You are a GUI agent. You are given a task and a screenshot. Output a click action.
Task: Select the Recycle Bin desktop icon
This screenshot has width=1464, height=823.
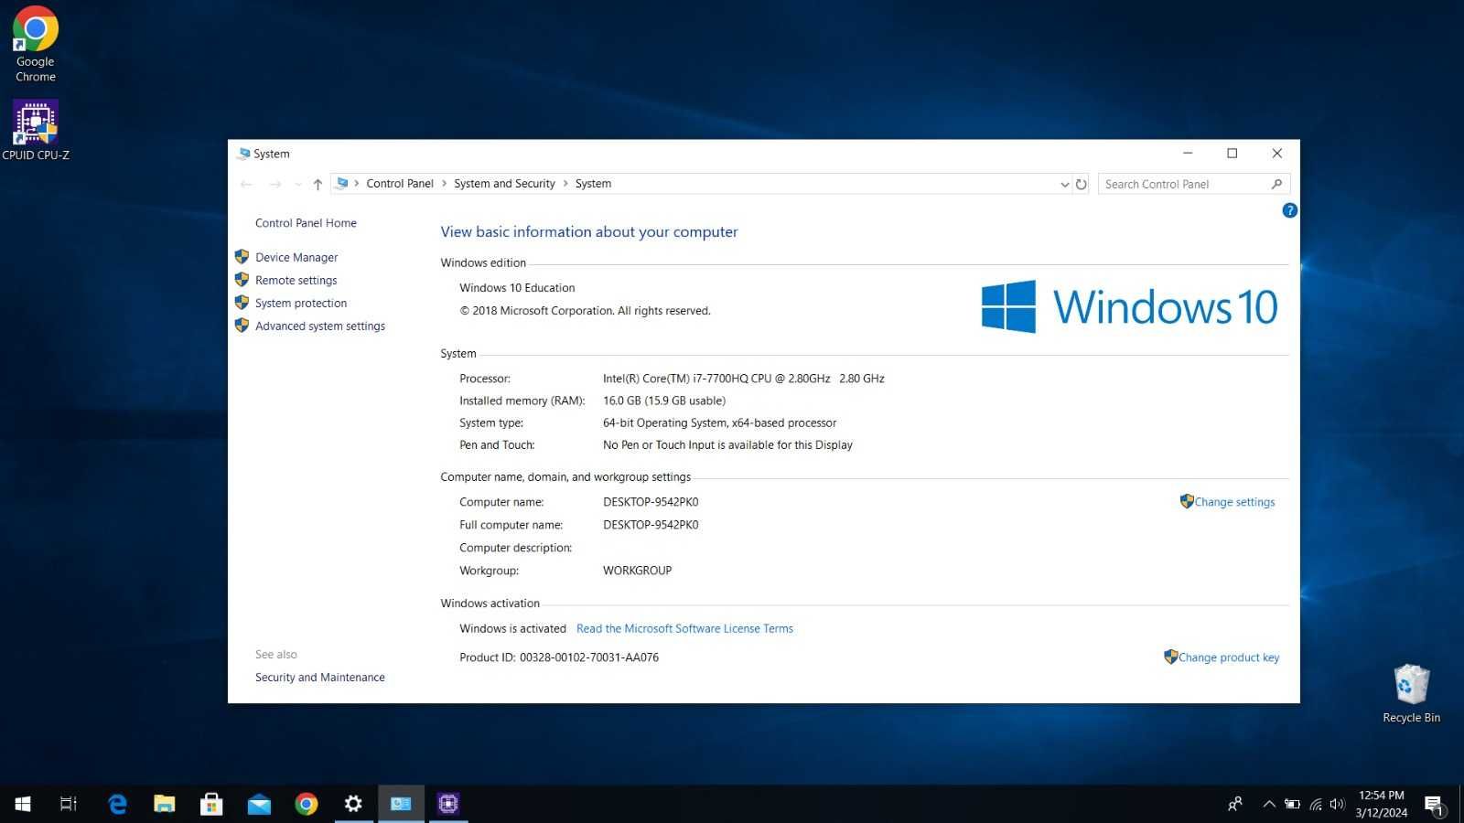pos(1411,694)
